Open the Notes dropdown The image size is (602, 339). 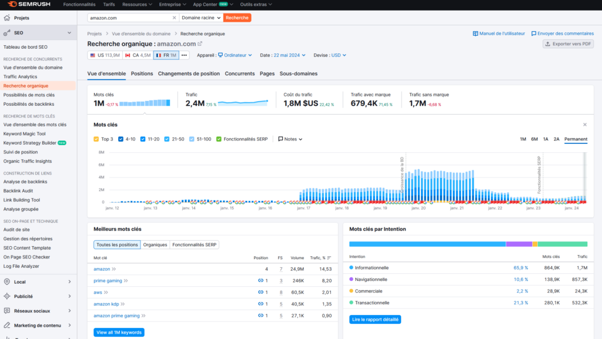click(x=290, y=139)
